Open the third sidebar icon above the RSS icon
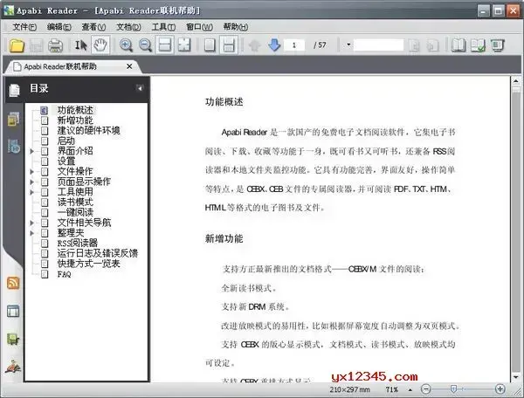Image resolution: width=524 pixels, height=398 pixels. pos(14,147)
